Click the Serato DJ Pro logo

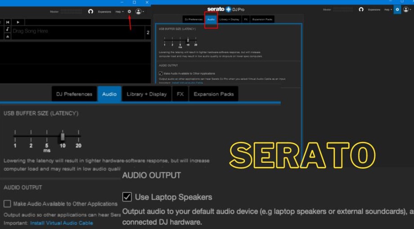[226, 9]
